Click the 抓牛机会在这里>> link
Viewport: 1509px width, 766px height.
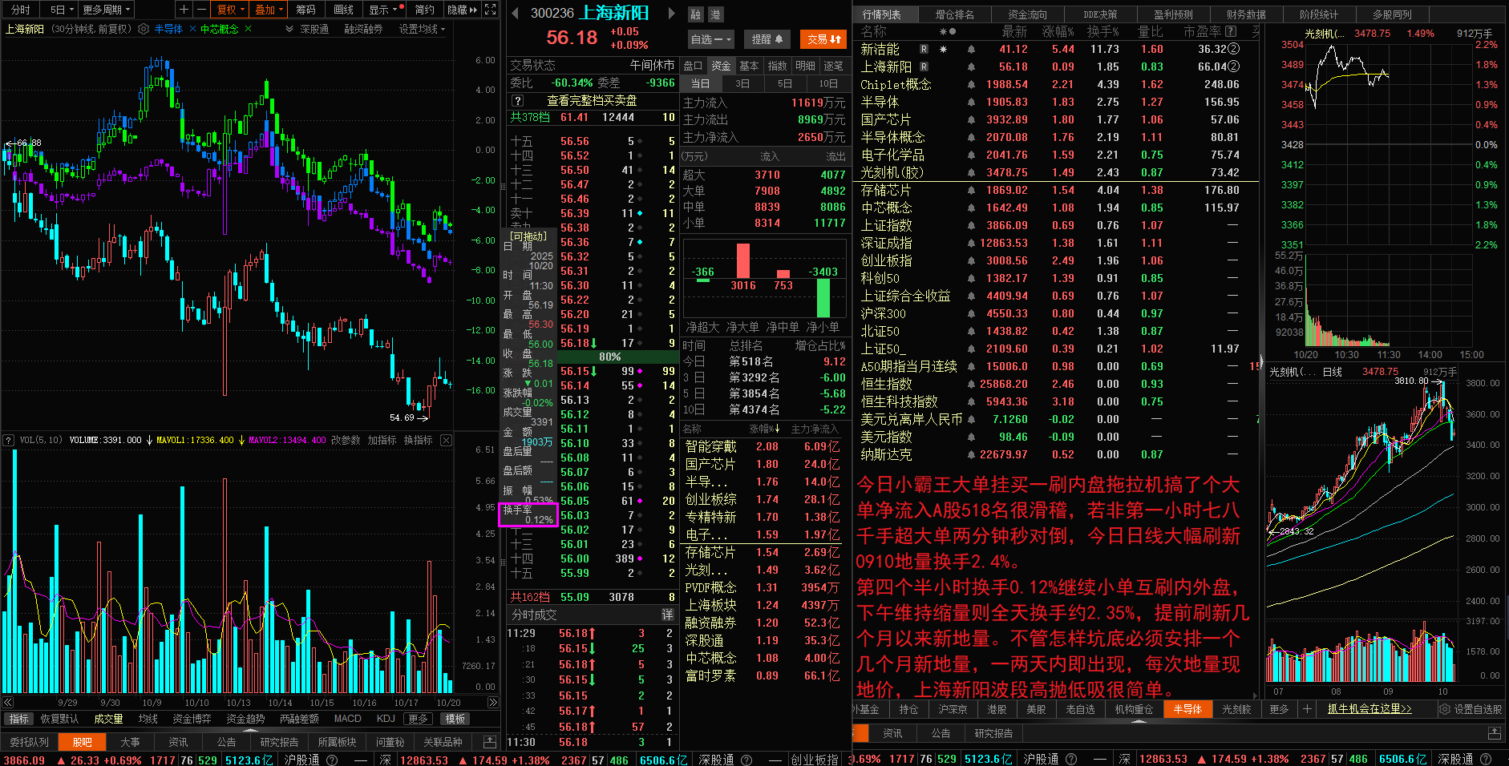(x=1369, y=709)
